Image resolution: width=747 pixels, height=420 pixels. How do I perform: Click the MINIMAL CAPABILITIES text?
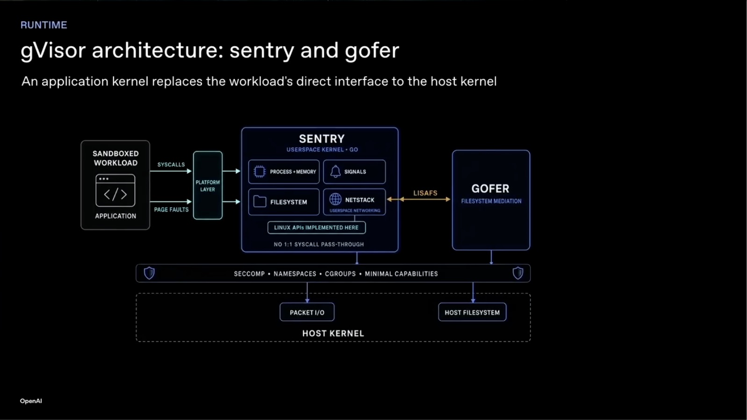coord(402,274)
